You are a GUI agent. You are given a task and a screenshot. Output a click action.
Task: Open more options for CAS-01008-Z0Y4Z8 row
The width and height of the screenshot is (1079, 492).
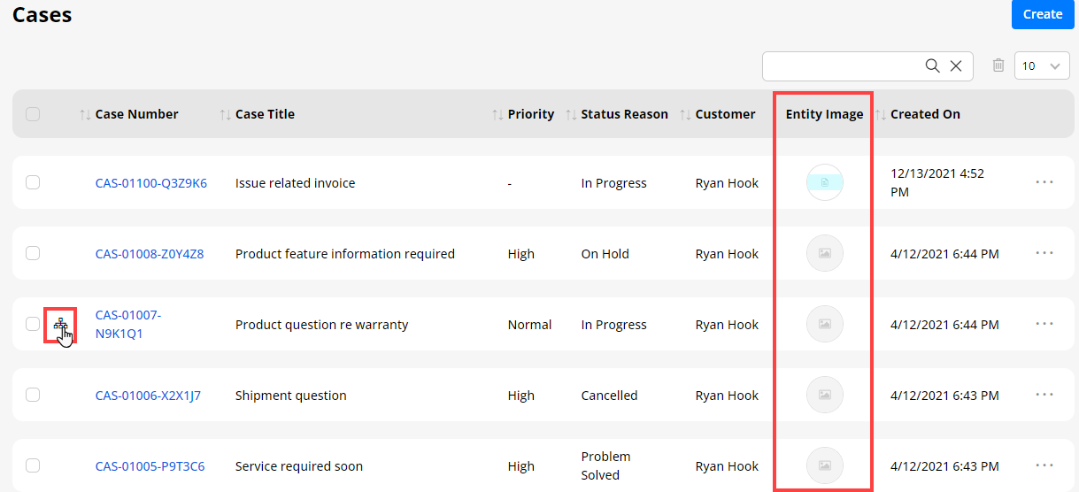pyautogui.click(x=1044, y=253)
